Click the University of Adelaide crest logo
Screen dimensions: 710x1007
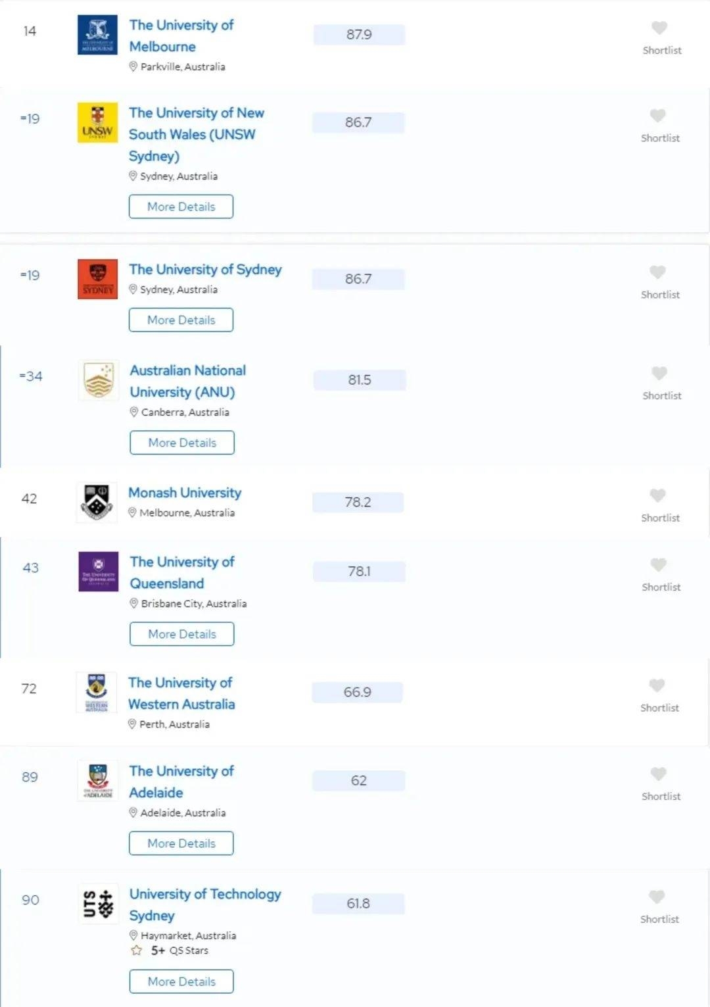tap(97, 780)
